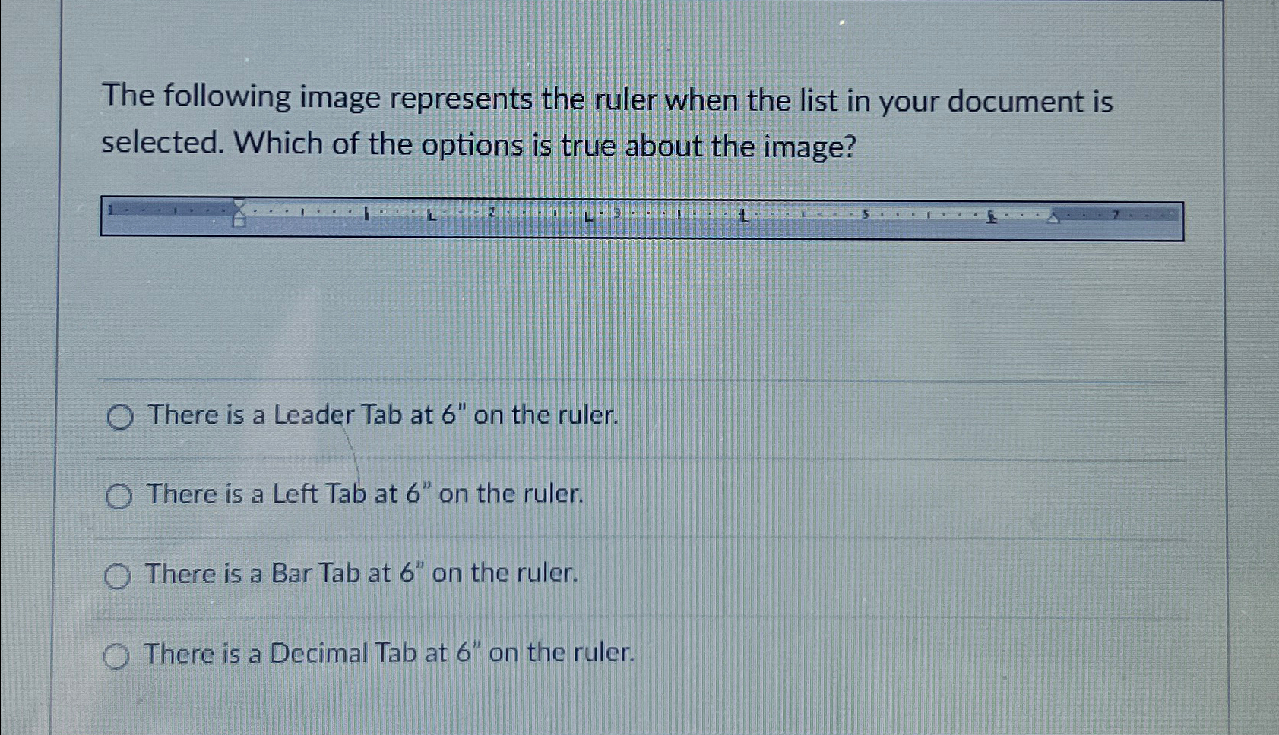Click the 5 label on the ruler
Screen dimensions: 1279x735
pyautogui.click(x=866, y=215)
